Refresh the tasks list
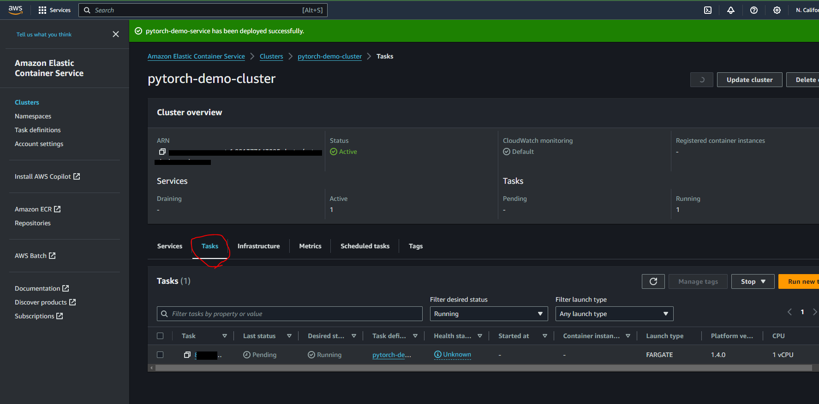This screenshot has height=404, width=819. tap(653, 281)
